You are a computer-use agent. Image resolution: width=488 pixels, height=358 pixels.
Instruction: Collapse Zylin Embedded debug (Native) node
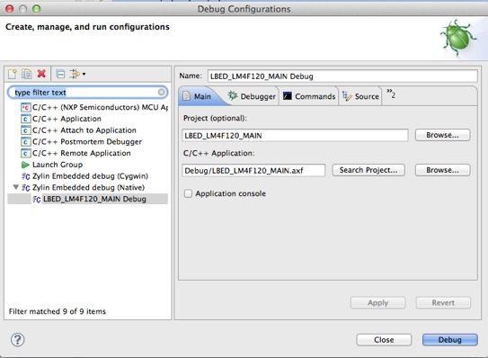click(15, 187)
